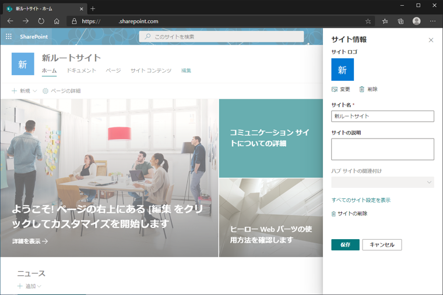Screen dimensions: 443x295
Task: Add page to favorites star icon
Action: click(368, 21)
